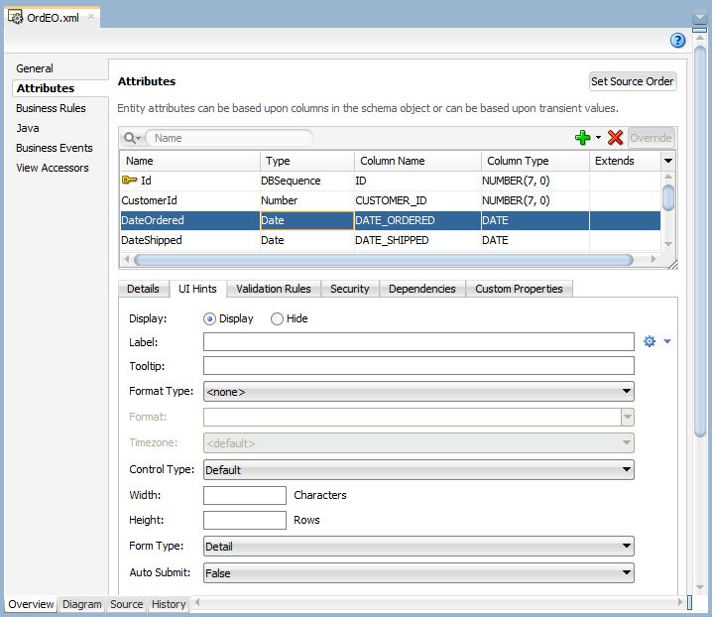Switch to the Details tab
Viewport: 712px width, 617px height.
(143, 289)
